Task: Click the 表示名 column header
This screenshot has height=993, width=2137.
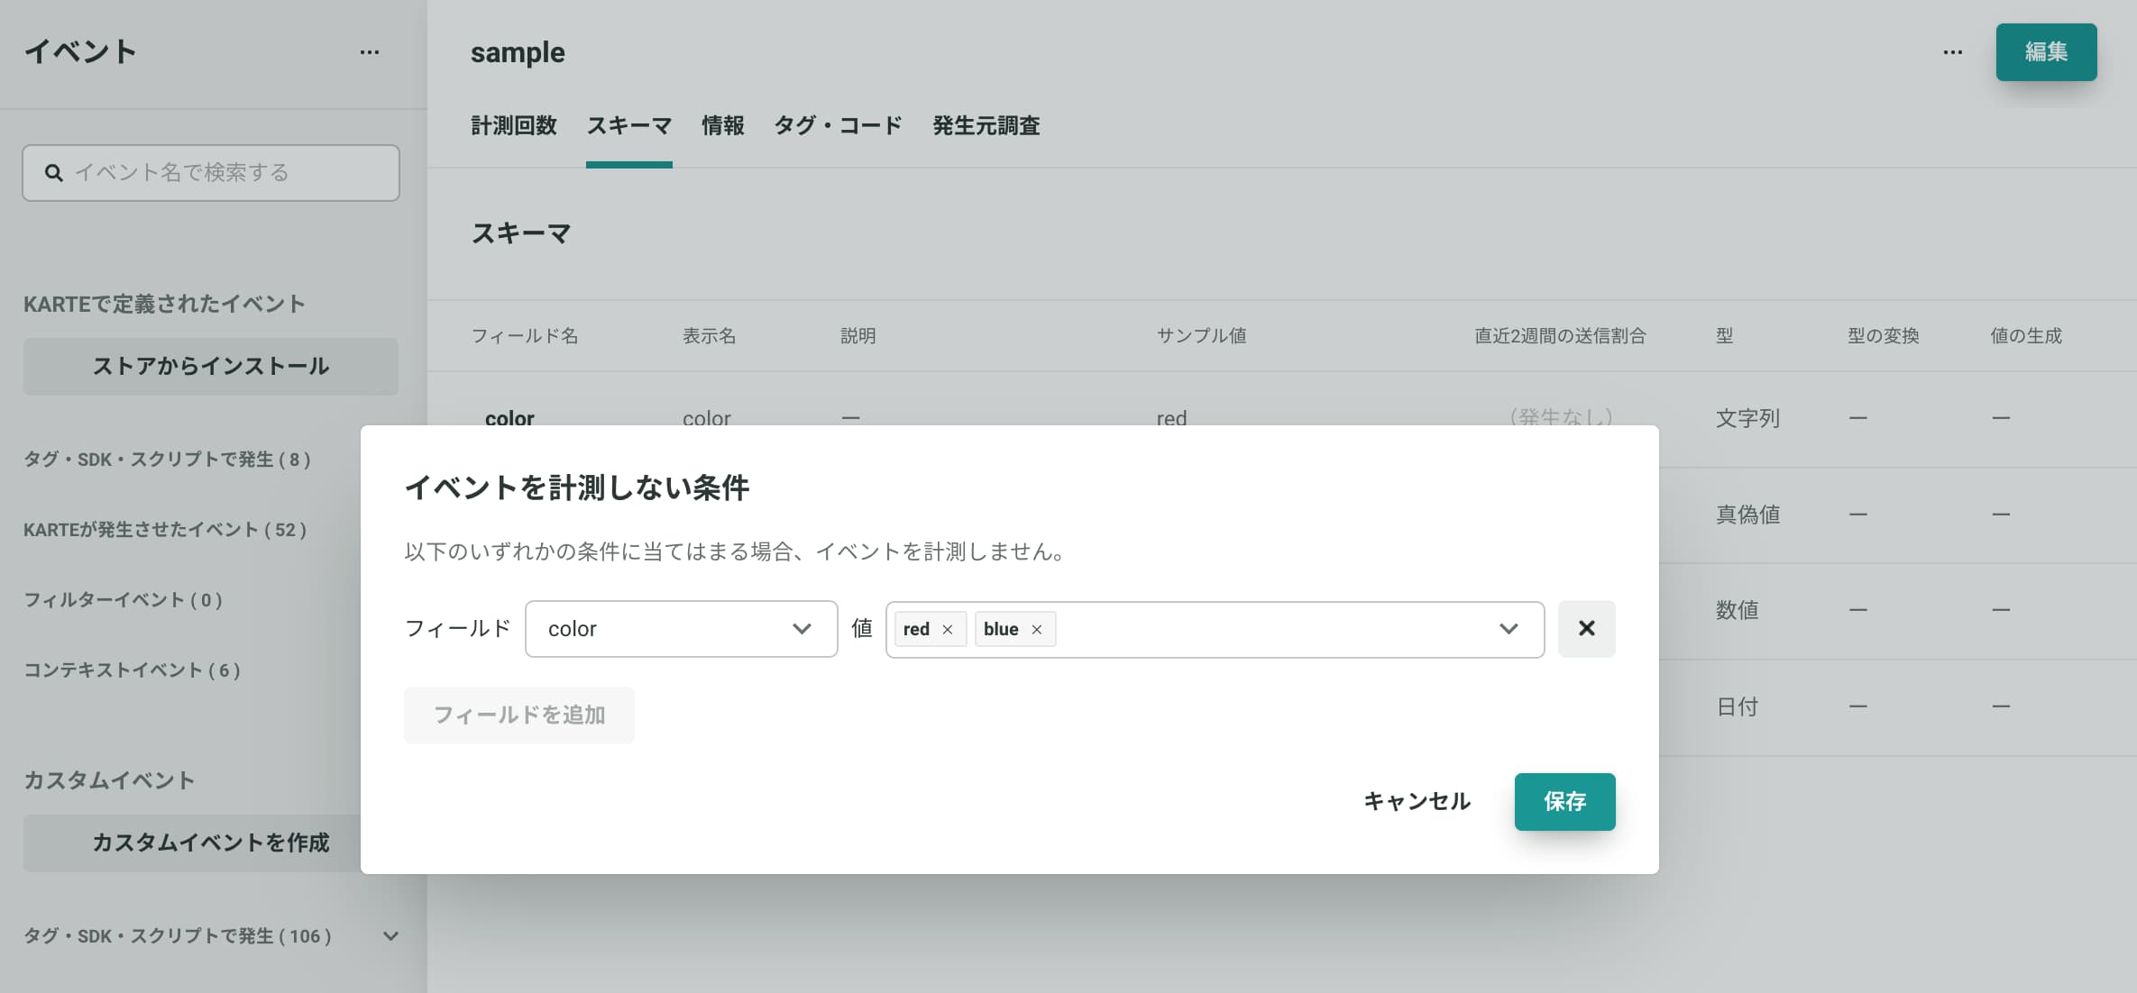Action: (x=709, y=336)
